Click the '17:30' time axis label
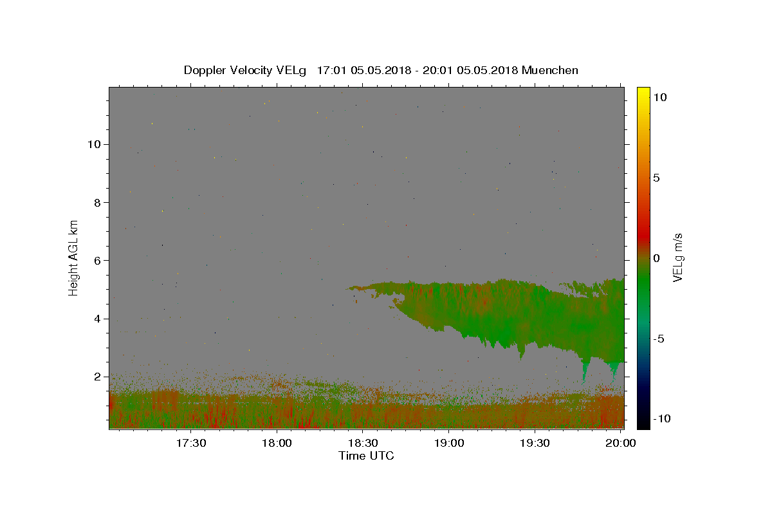772x515 pixels. (191, 444)
